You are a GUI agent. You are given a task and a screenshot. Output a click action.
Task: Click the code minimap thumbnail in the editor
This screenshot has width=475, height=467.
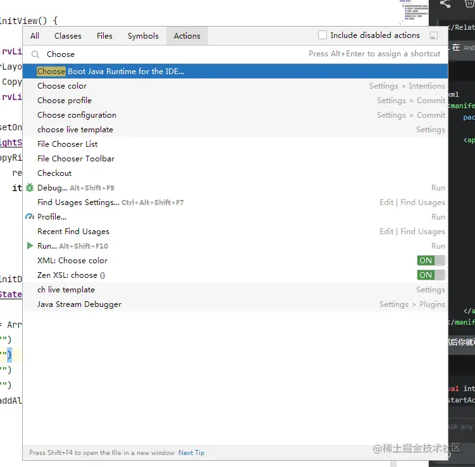pyautogui.click(x=414, y=11)
